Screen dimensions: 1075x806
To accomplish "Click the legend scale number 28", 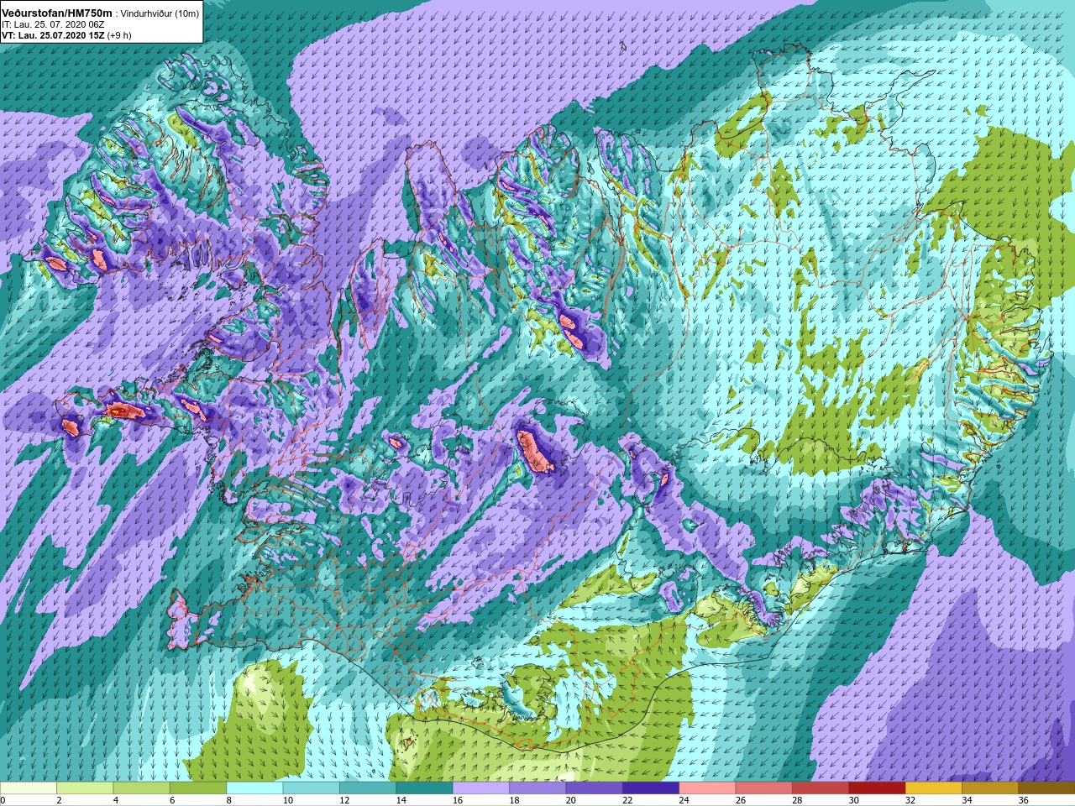I will (x=797, y=800).
